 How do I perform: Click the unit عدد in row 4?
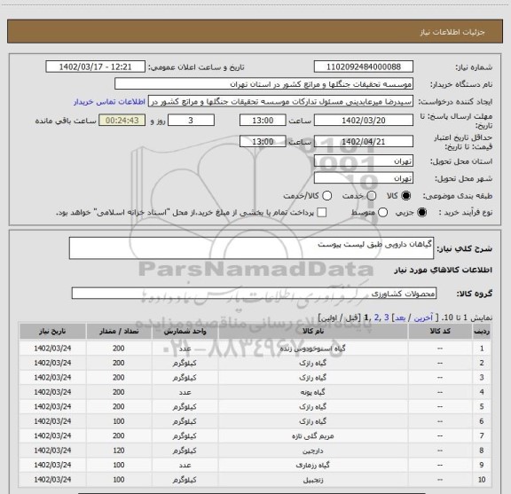[x=185, y=392]
